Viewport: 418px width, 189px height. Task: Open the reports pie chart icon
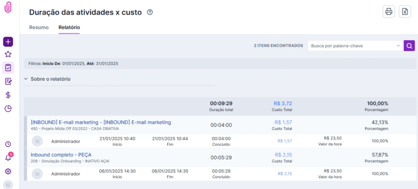click(x=8, y=108)
